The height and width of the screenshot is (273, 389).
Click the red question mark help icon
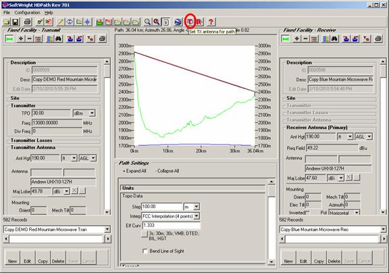pos(211,22)
